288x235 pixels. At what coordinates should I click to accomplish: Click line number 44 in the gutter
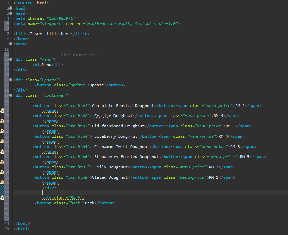7,223
